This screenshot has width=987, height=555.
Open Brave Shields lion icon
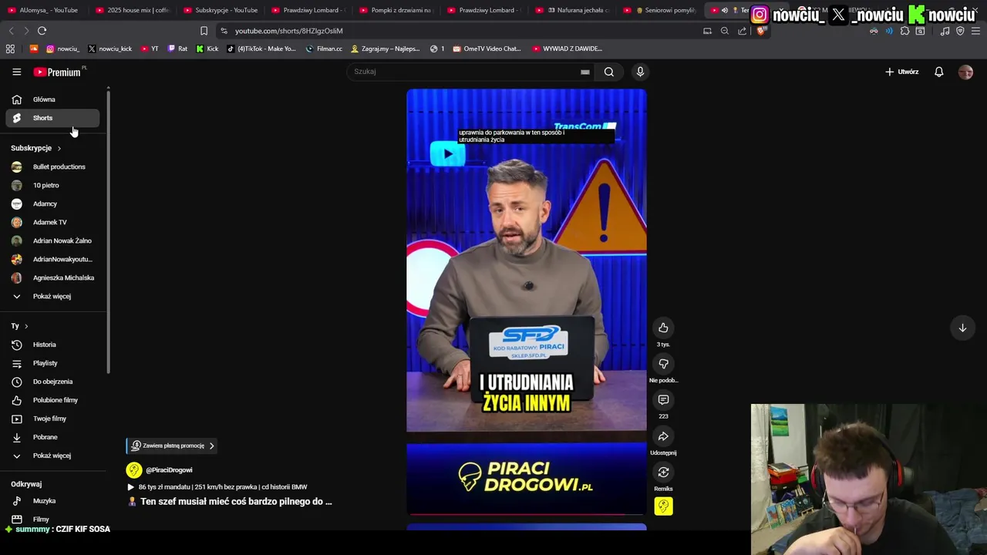[761, 31]
